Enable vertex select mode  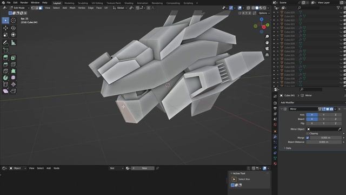(33, 8)
